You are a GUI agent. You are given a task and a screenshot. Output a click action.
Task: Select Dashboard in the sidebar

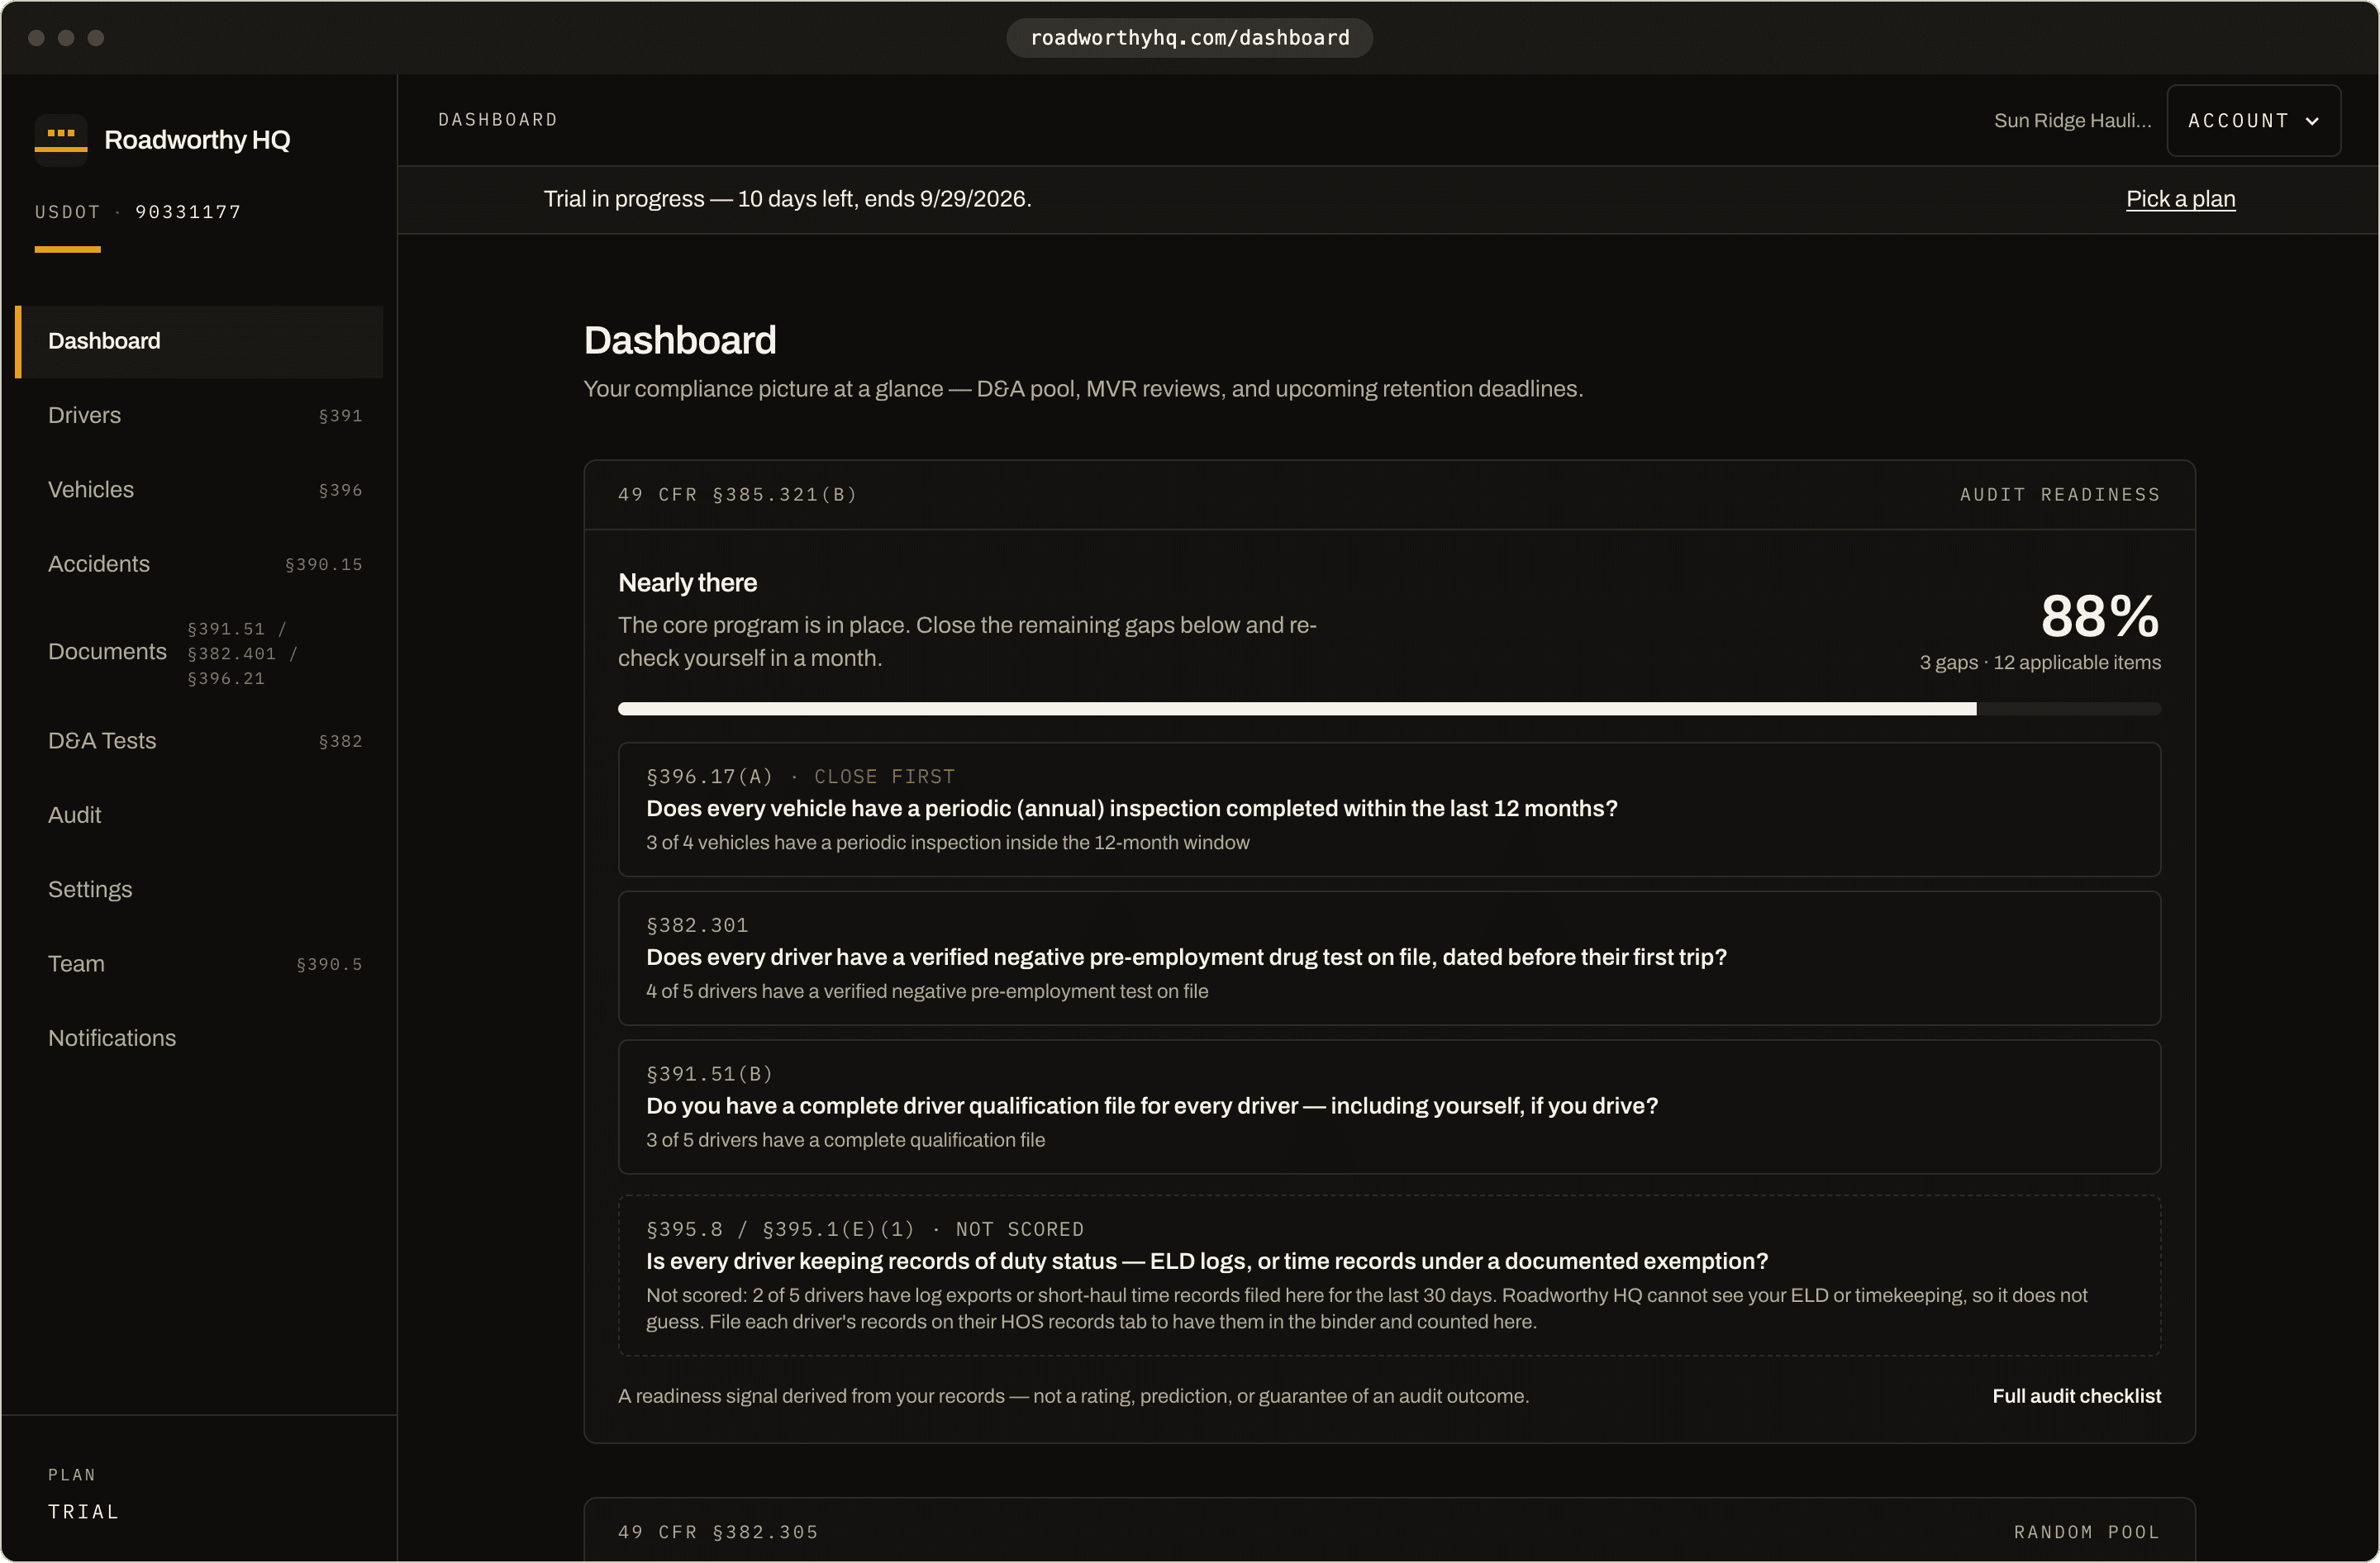(200, 342)
